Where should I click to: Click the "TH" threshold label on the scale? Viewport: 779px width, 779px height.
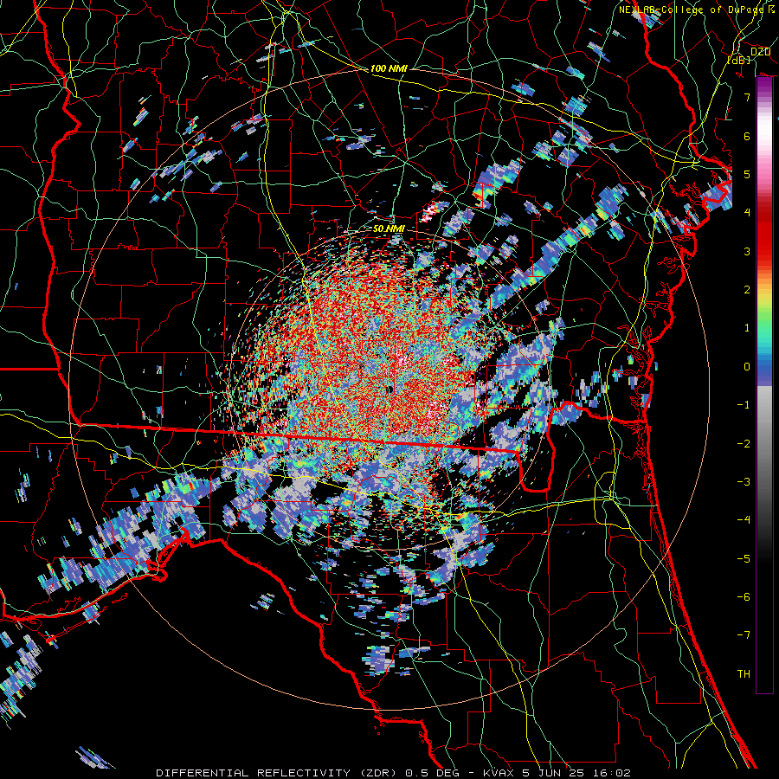click(x=744, y=674)
